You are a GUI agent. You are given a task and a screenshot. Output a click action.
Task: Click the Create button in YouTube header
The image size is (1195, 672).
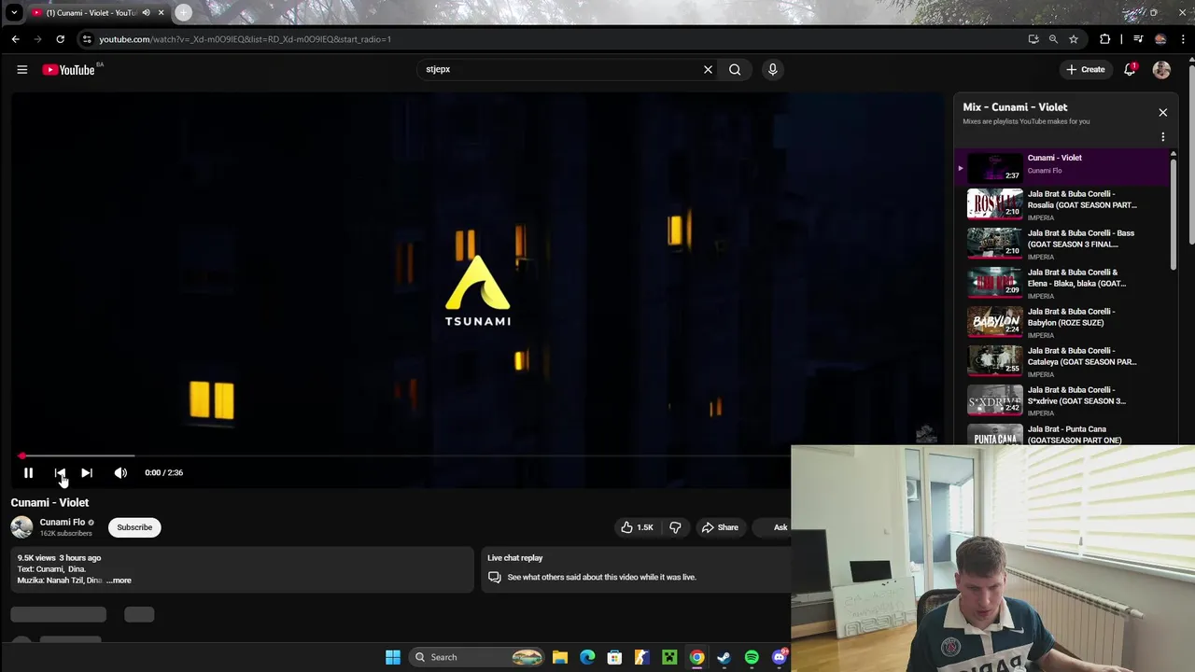coord(1086,69)
